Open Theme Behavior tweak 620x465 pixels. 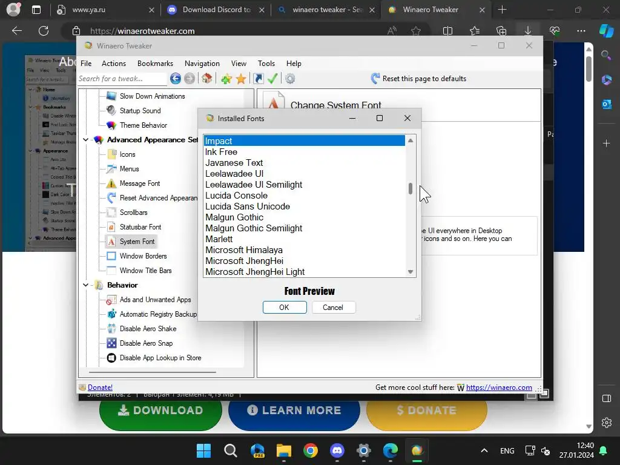click(143, 125)
